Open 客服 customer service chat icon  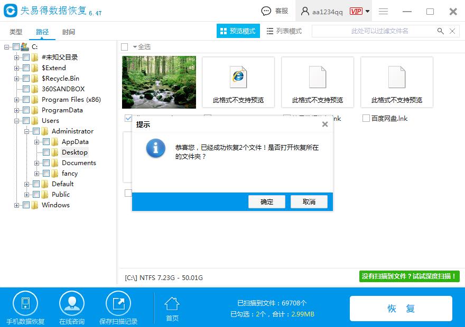coord(266,11)
